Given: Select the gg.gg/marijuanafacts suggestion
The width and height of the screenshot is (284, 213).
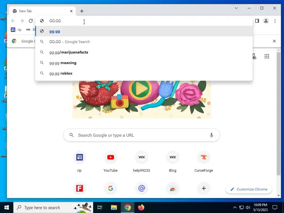Looking at the screenshot, I should click(144, 52).
